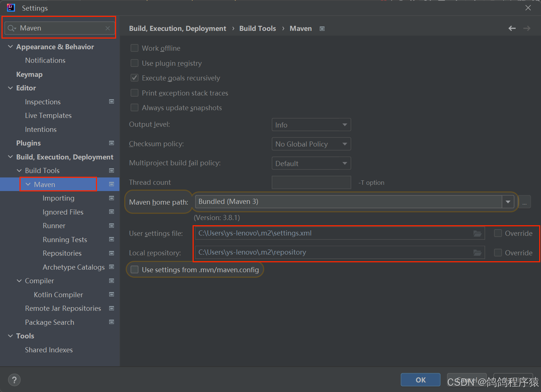Open Multiproject build fail policy dropdown

click(311, 163)
